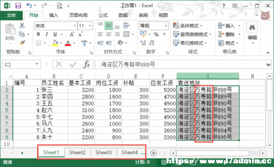Select the Format Painter brush icon
The image size is (274, 167).
pos(22,43)
